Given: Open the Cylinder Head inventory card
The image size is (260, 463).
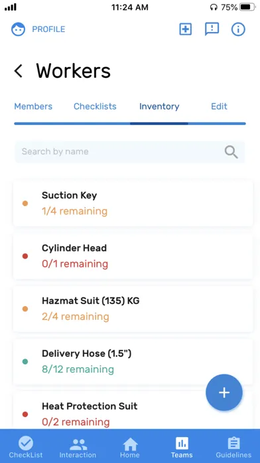Looking at the screenshot, I should click(x=133, y=256).
